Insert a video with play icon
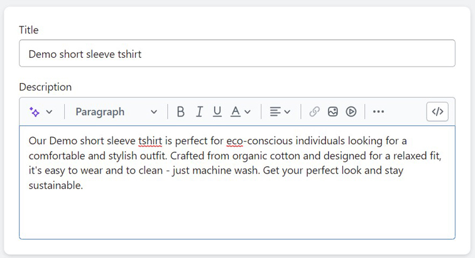 [351, 112]
